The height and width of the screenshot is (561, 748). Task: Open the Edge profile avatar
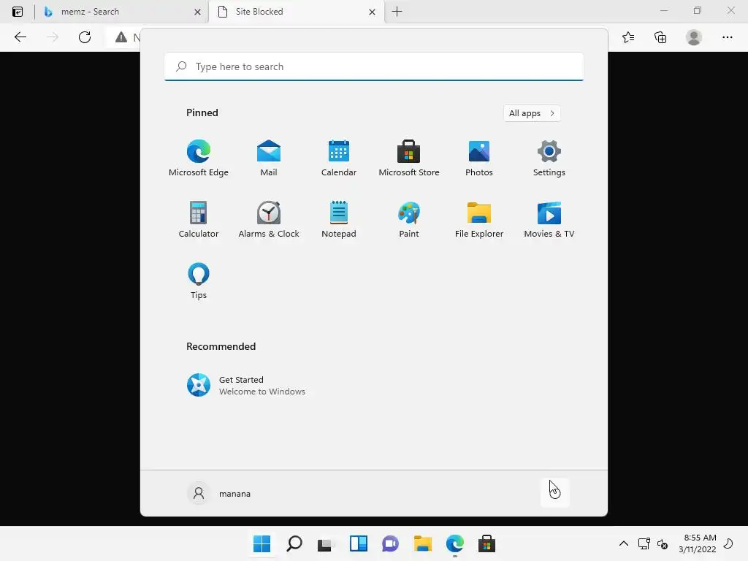pyautogui.click(x=694, y=37)
